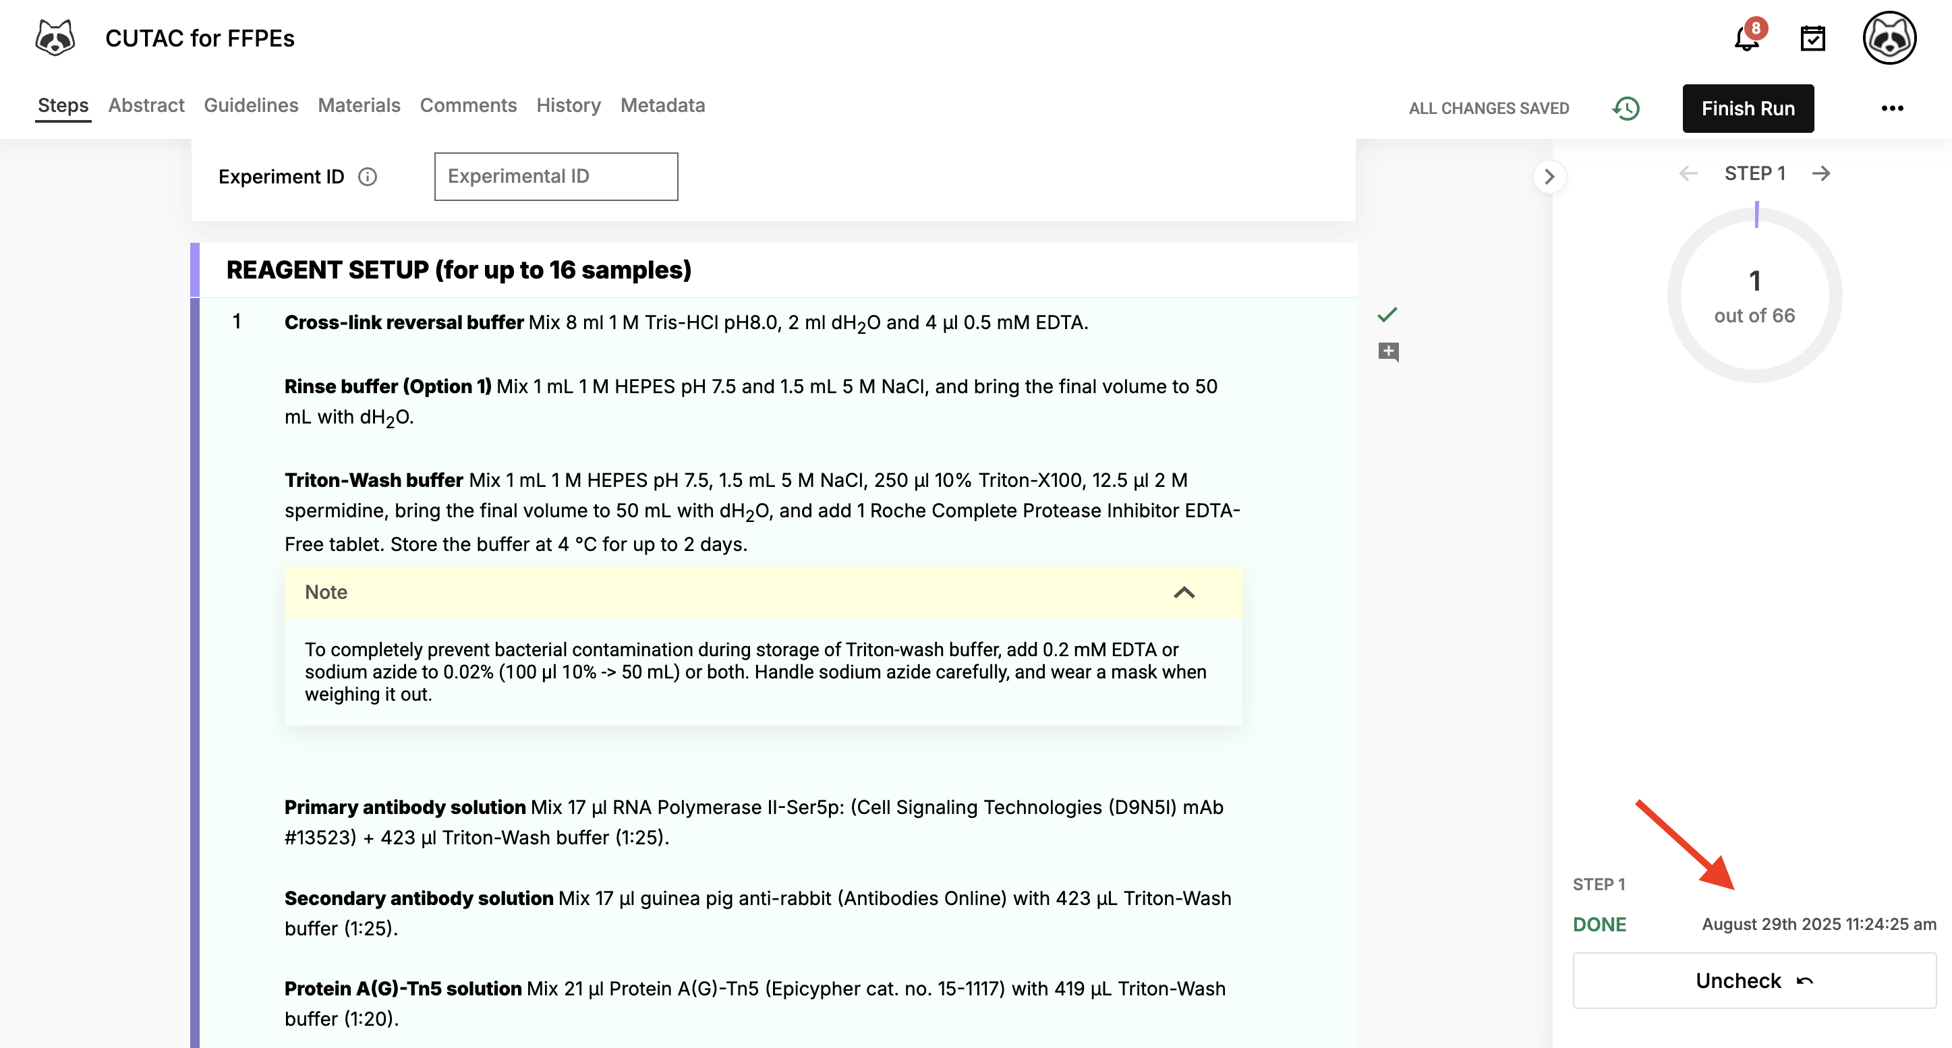Open the Guidelines tab
1952x1048 pixels.
click(x=251, y=105)
